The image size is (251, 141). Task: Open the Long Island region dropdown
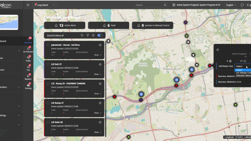(x=45, y=5)
